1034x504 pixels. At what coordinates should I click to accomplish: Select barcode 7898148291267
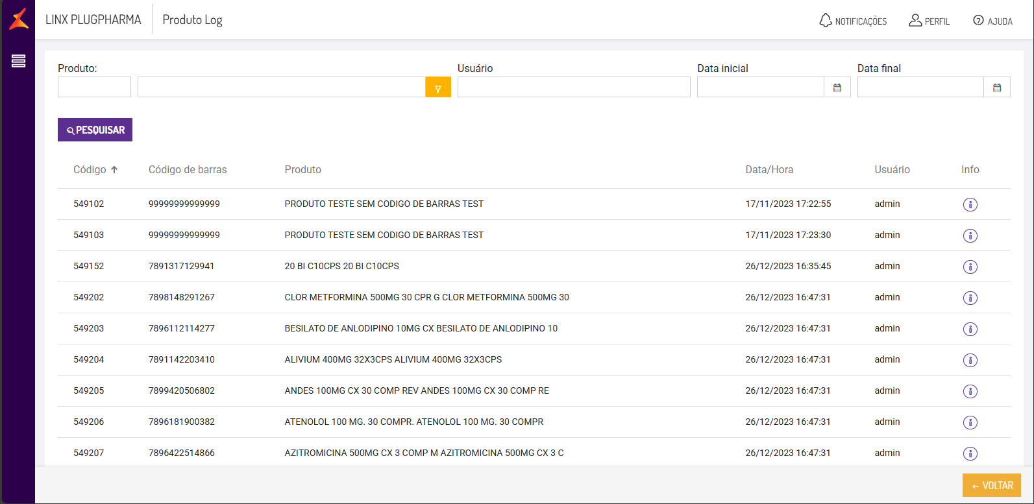click(x=182, y=297)
